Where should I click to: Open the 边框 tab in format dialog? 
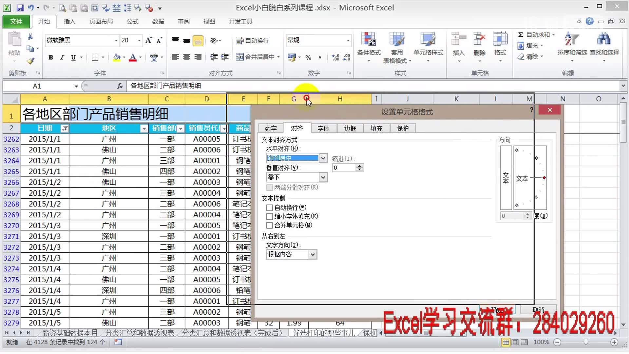tap(350, 128)
